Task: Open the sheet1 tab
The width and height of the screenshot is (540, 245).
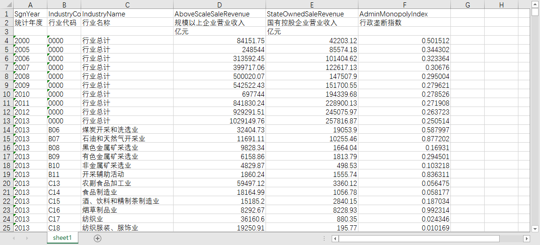Action: tap(62, 238)
